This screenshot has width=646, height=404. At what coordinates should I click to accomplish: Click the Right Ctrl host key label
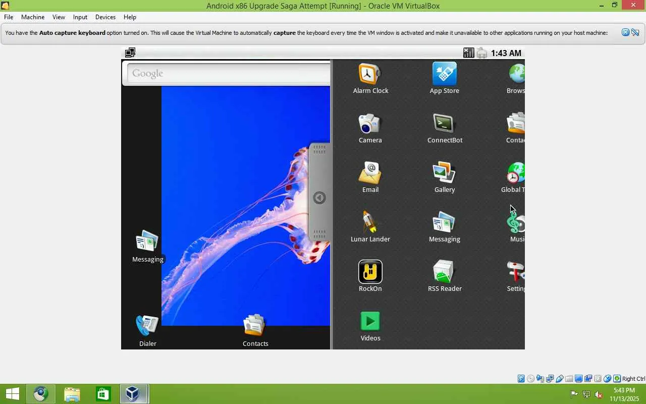click(x=633, y=379)
